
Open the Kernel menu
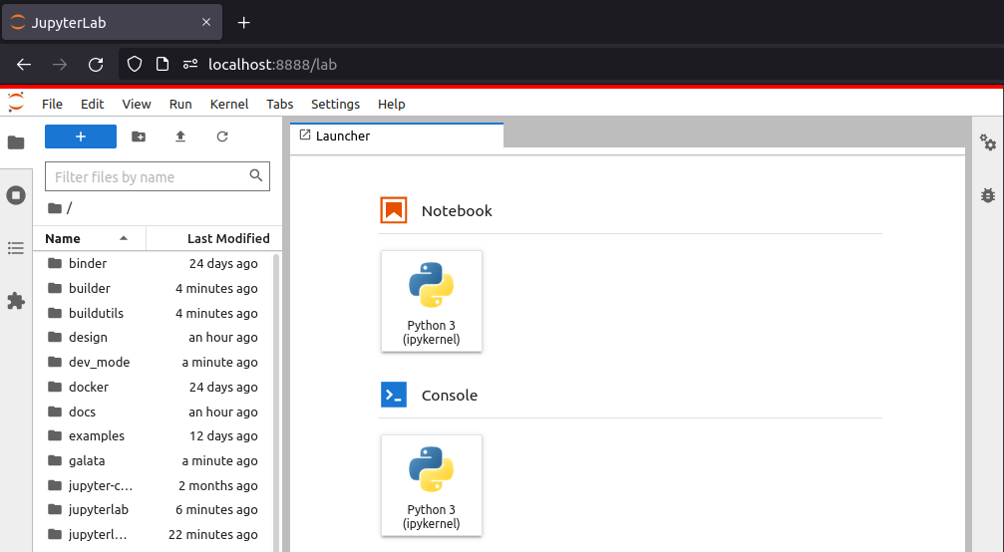coord(229,104)
